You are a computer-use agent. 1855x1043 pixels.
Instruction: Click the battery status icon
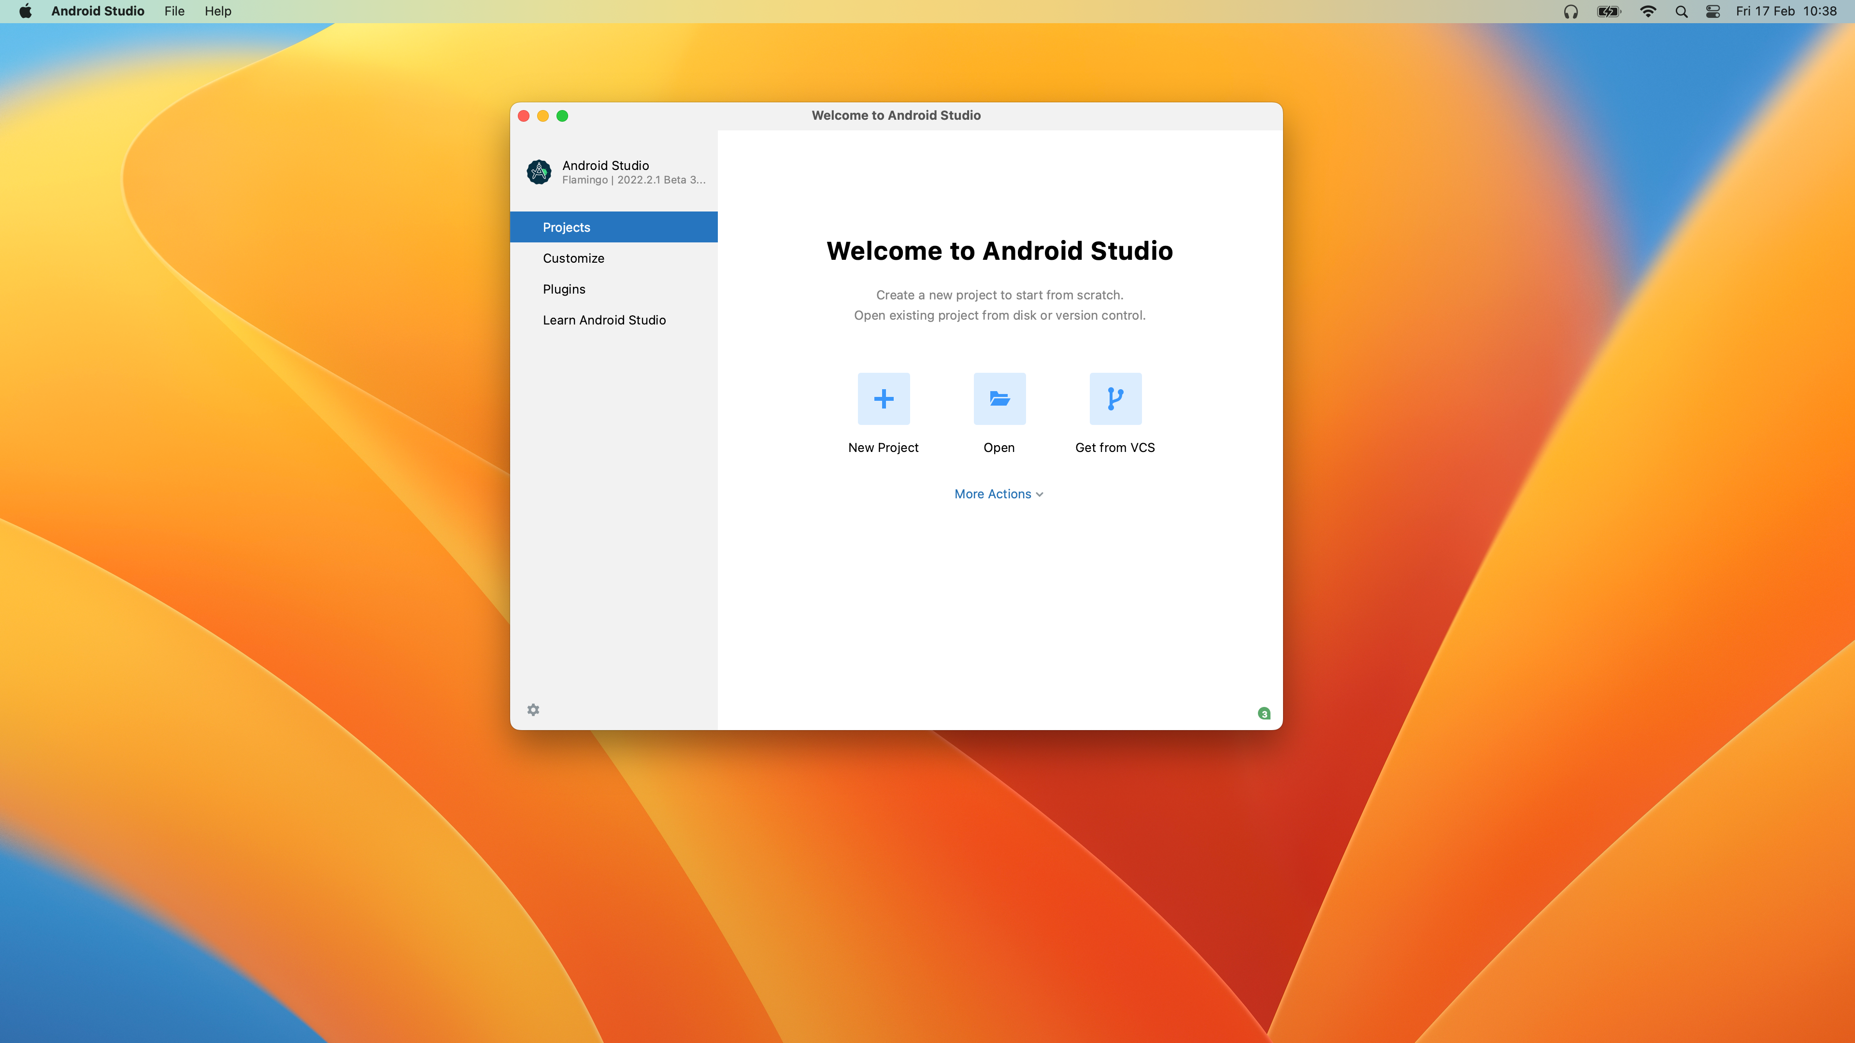[1608, 12]
